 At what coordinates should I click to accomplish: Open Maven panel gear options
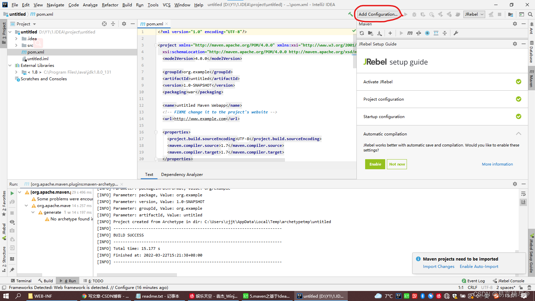click(515, 24)
